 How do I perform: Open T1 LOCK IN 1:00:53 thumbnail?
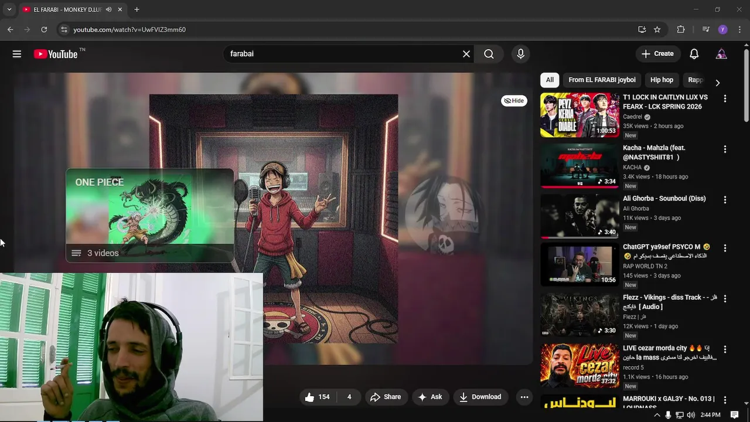tap(579, 115)
